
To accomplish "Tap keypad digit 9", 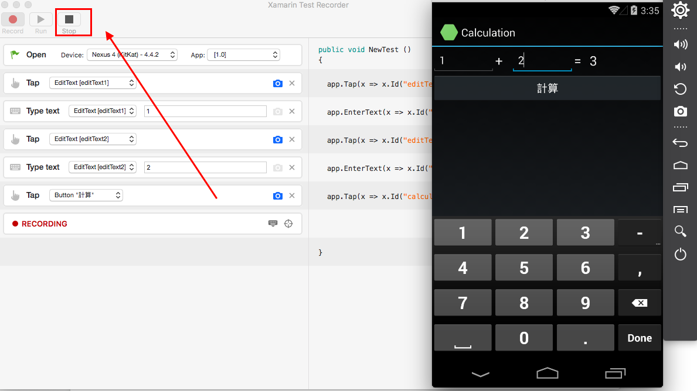I will (586, 303).
